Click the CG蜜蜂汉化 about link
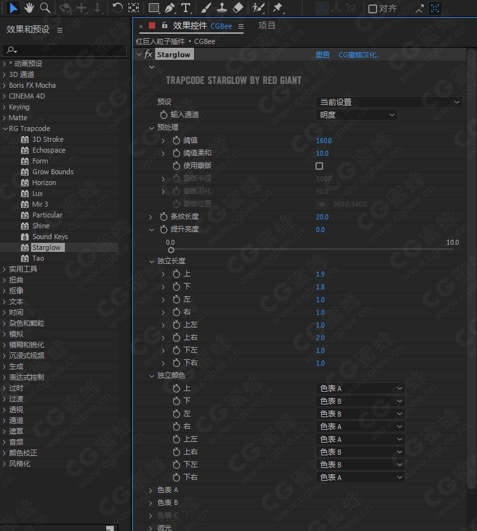 (x=359, y=55)
